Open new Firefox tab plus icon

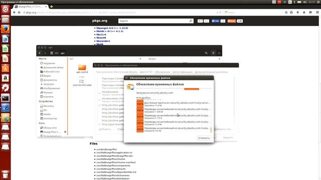coord(51,6)
